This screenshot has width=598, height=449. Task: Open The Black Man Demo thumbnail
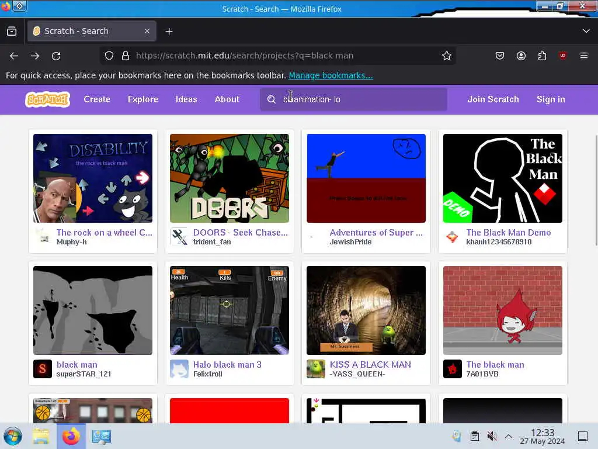pyautogui.click(x=503, y=178)
